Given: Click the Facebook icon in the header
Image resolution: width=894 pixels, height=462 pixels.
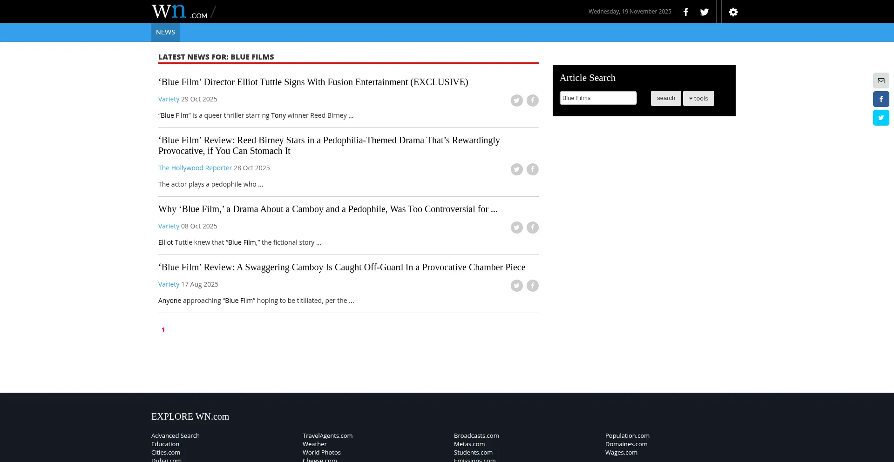Looking at the screenshot, I should click(685, 12).
